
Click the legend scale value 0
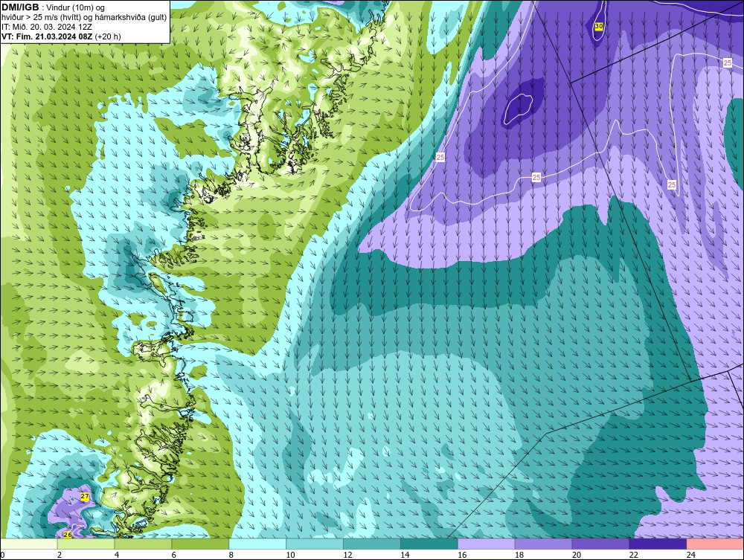[x=3, y=555]
